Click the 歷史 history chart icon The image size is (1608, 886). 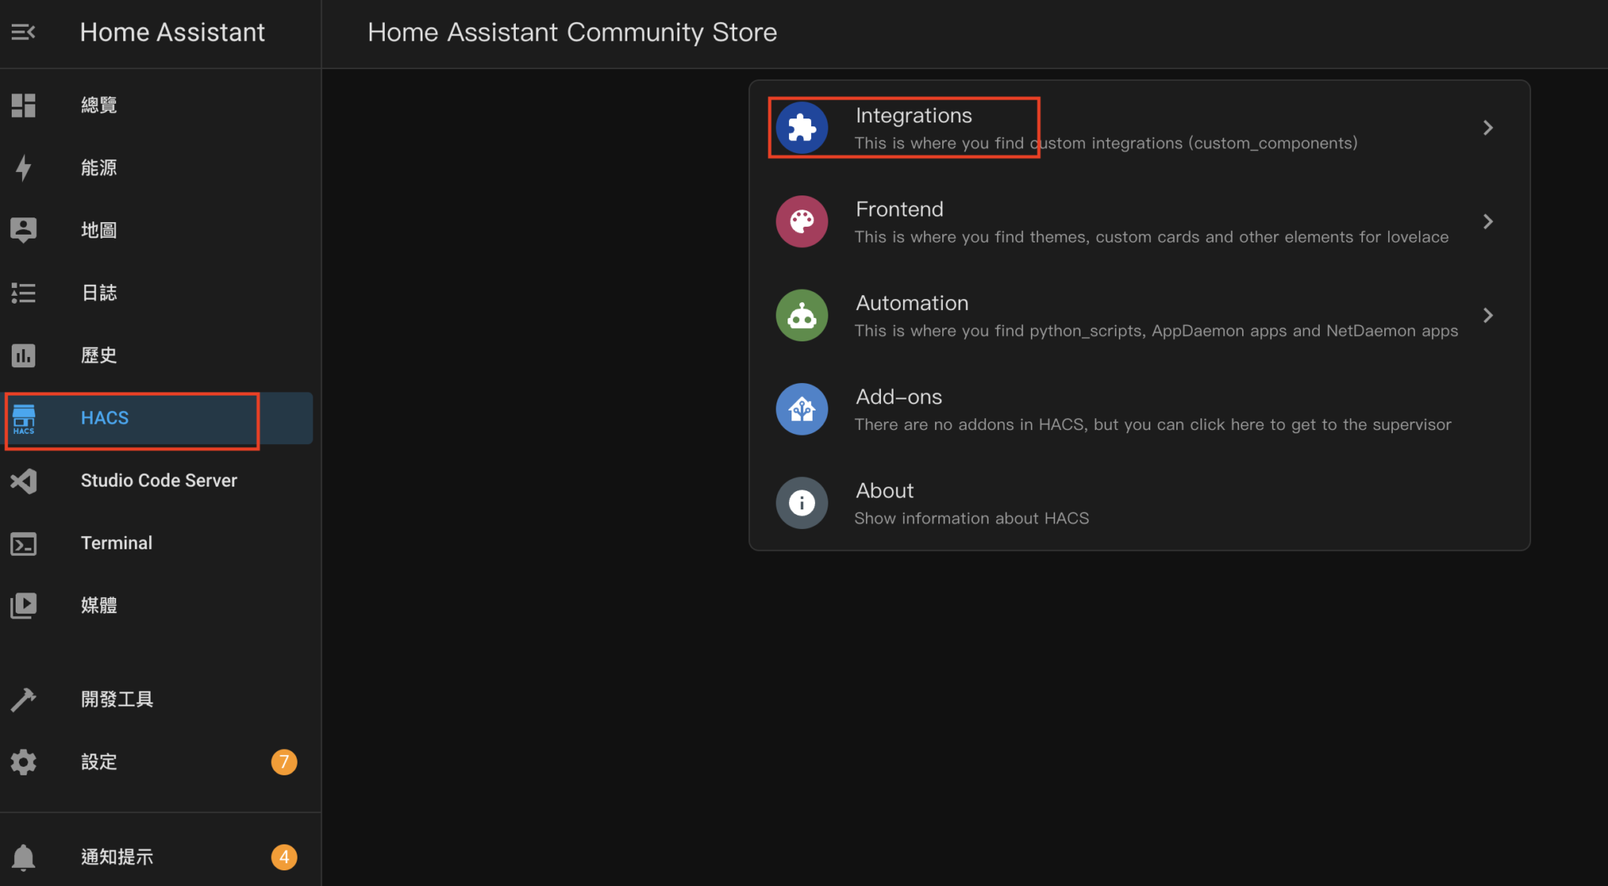pos(24,355)
